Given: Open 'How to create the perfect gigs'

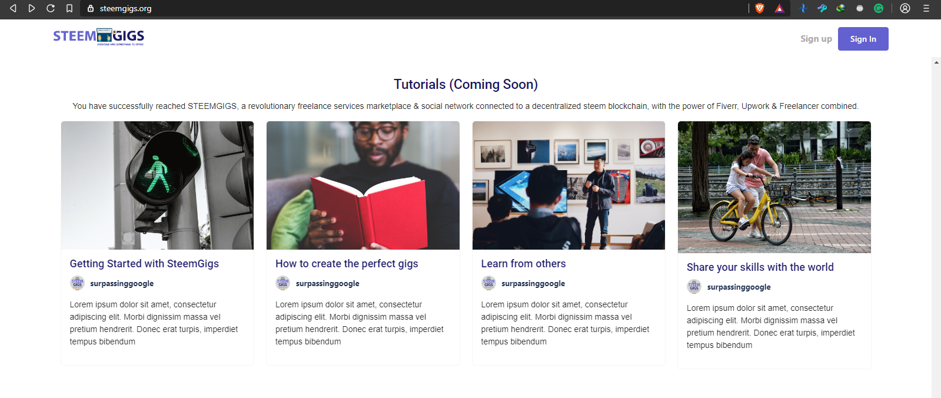Looking at the screenshot, I should (347, 264).
